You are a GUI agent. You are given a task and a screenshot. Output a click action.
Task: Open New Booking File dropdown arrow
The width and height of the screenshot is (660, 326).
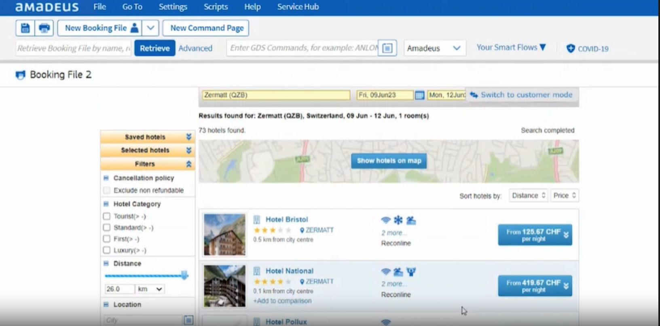[150, 28]
